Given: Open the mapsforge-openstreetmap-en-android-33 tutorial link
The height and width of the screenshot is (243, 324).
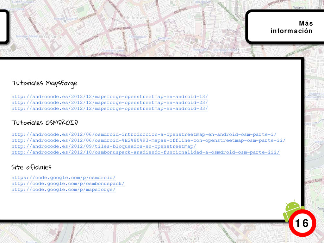Looking at the screenshot, I should (x=109, y=109).
